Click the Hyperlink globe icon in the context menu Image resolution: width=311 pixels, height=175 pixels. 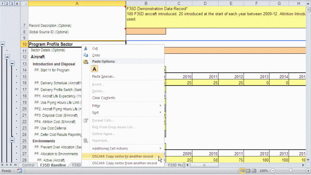[86, 140]
